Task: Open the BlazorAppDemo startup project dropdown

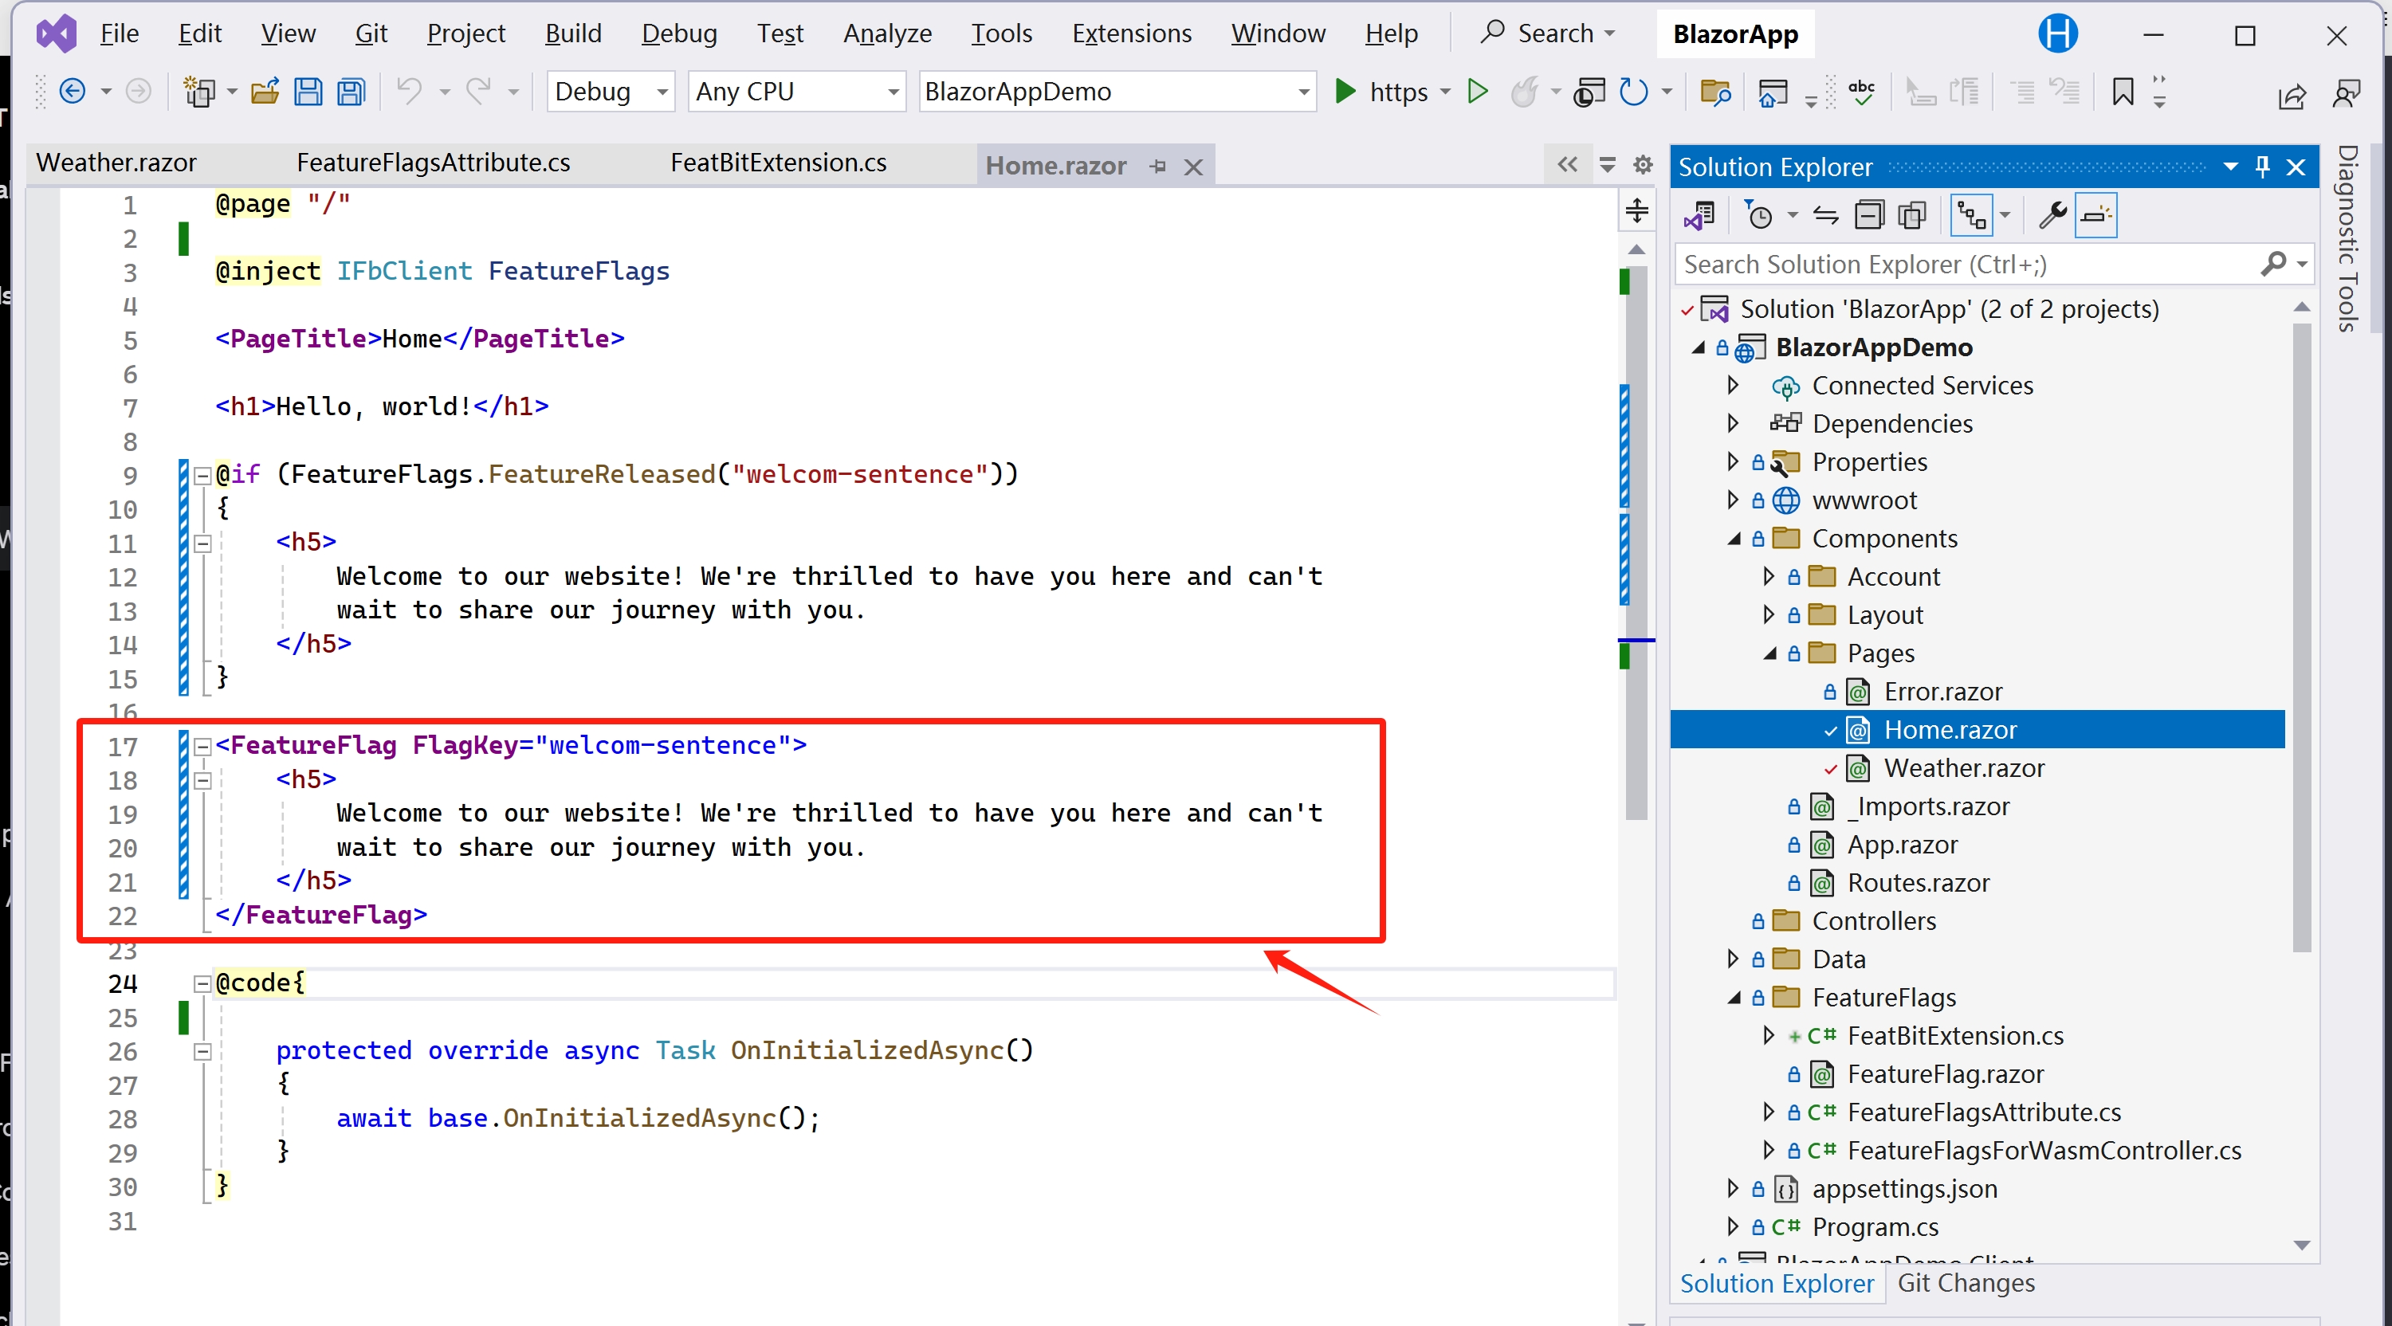Action: click(x=1117, y=91)
